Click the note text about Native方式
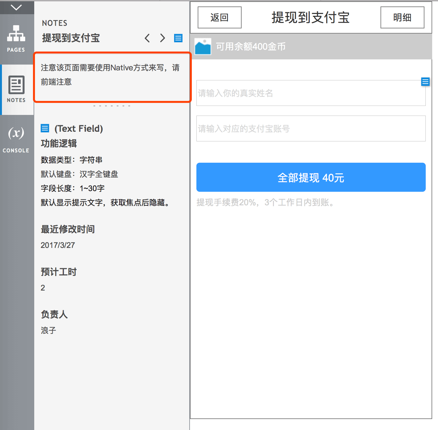The height and width of the screenshot is (430, 438). tap(110, 75)
